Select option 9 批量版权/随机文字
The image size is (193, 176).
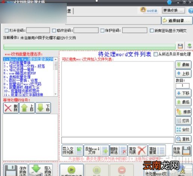coord(21,87)
